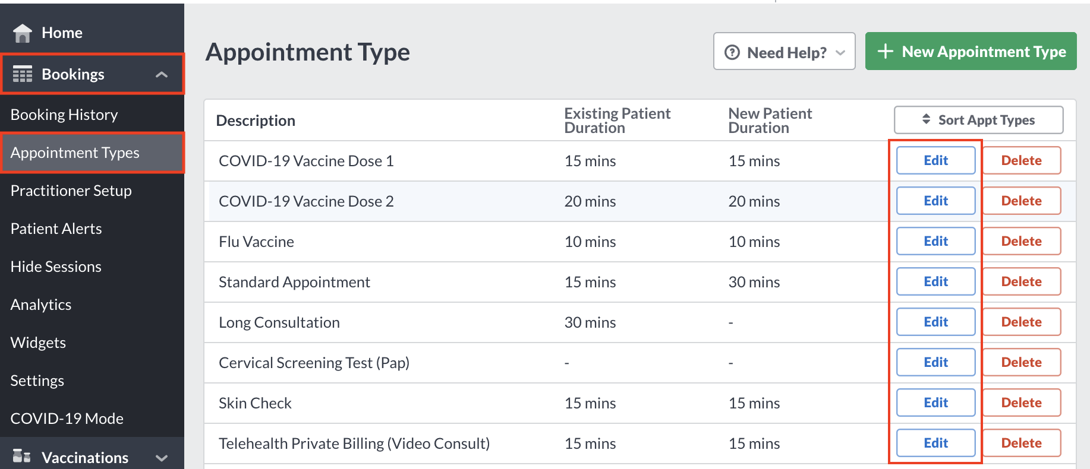
Task: Open COVID-19 Mode in sidebar
Action: point(67,419)
